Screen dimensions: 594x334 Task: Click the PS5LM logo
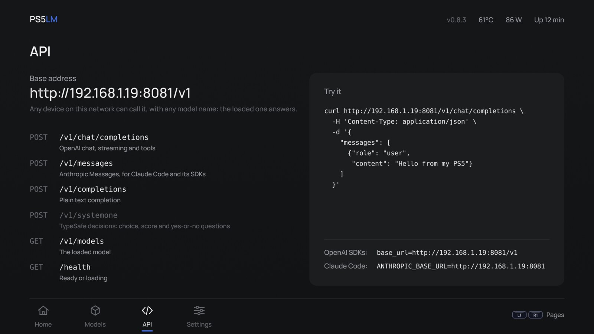(x=43, y=19)
